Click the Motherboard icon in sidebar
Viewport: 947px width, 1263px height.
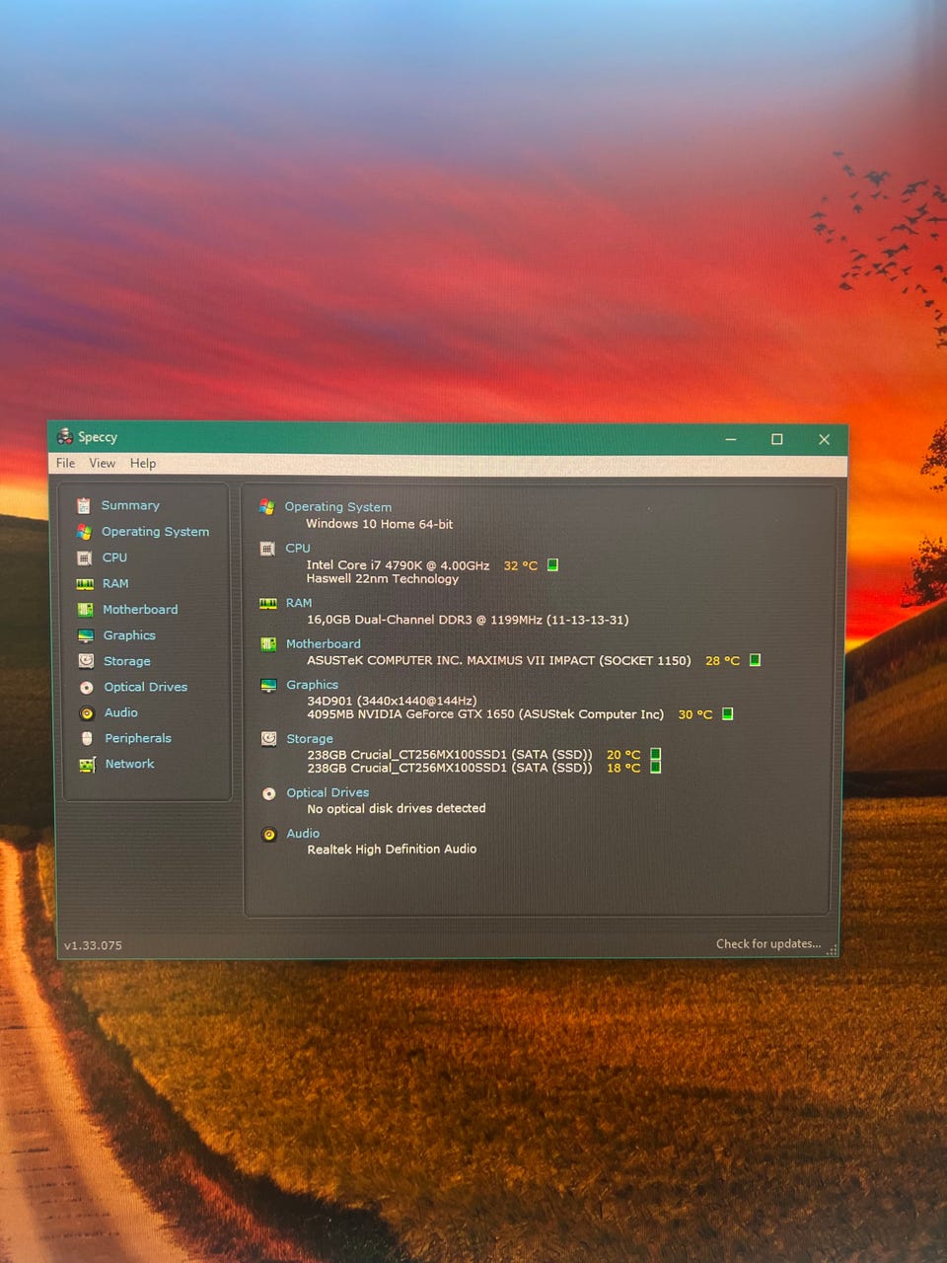tap(85, 610)
